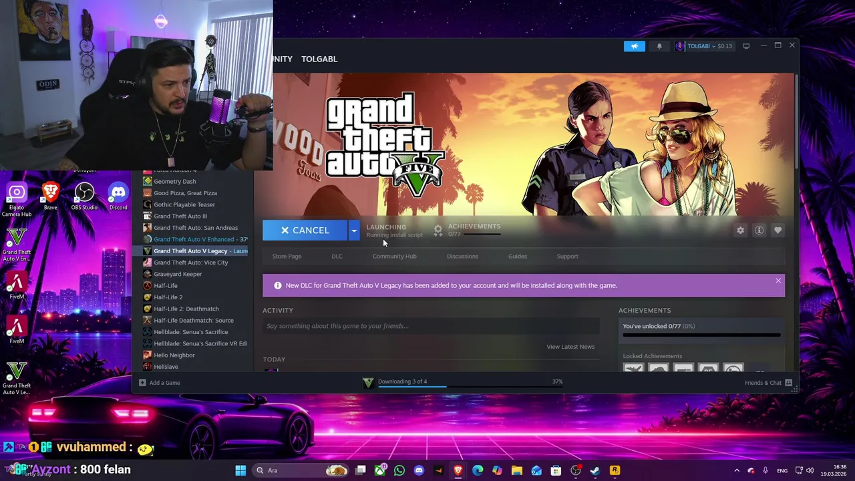Click Add a Game link

click(x=164, y=383)
